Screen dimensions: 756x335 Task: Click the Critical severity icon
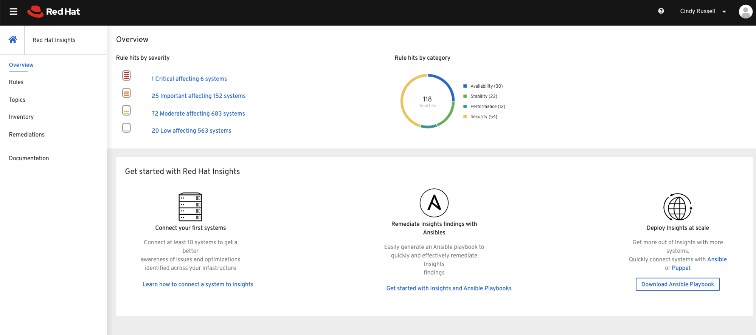[126, 76]
